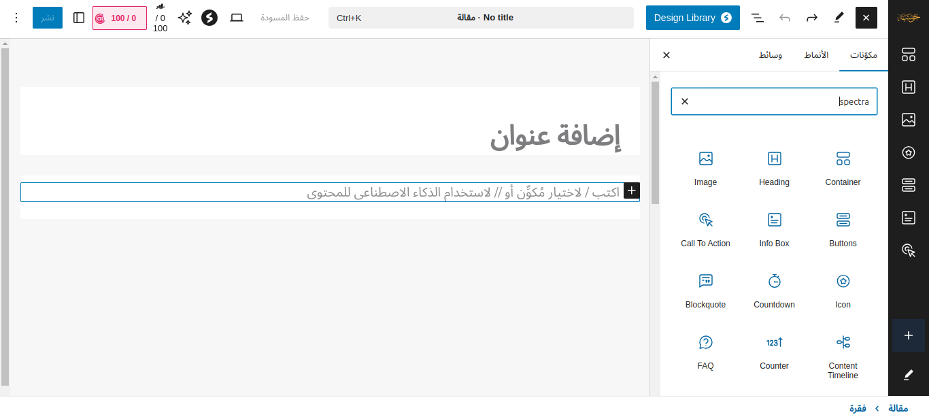This screenshot has height=417, width=929.
Task: Add the Call To Action block
Action: [x=705, y=229]
